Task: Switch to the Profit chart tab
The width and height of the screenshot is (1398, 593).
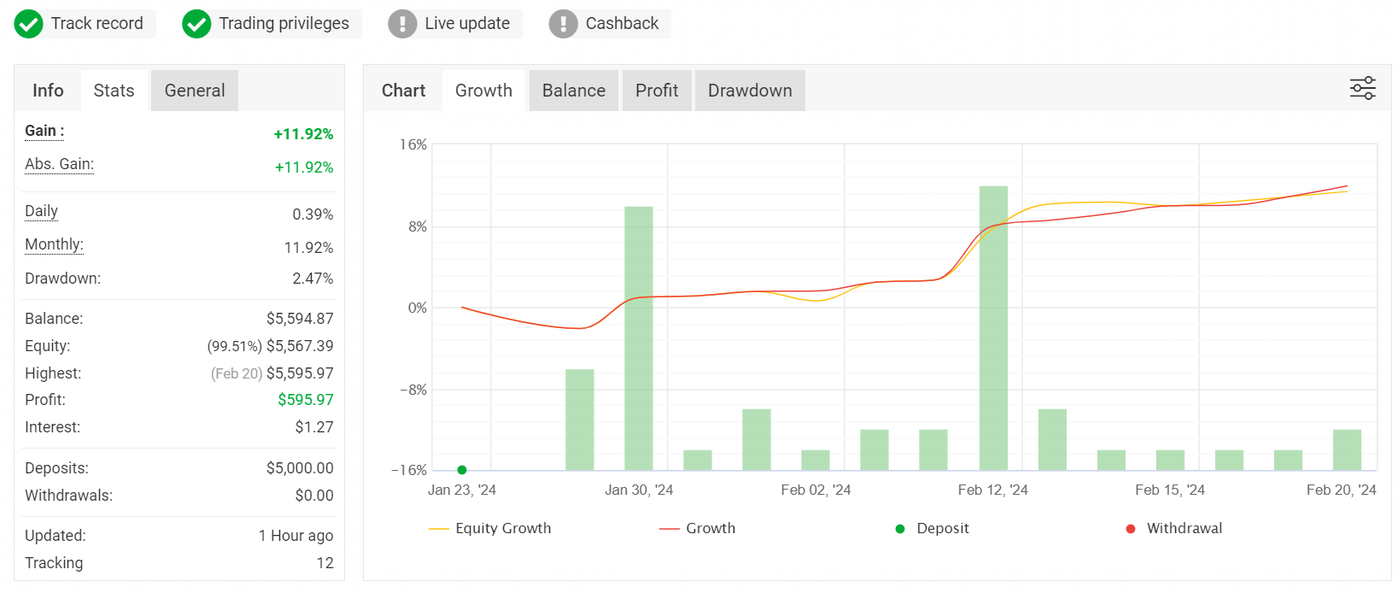Action: [657, 91]
